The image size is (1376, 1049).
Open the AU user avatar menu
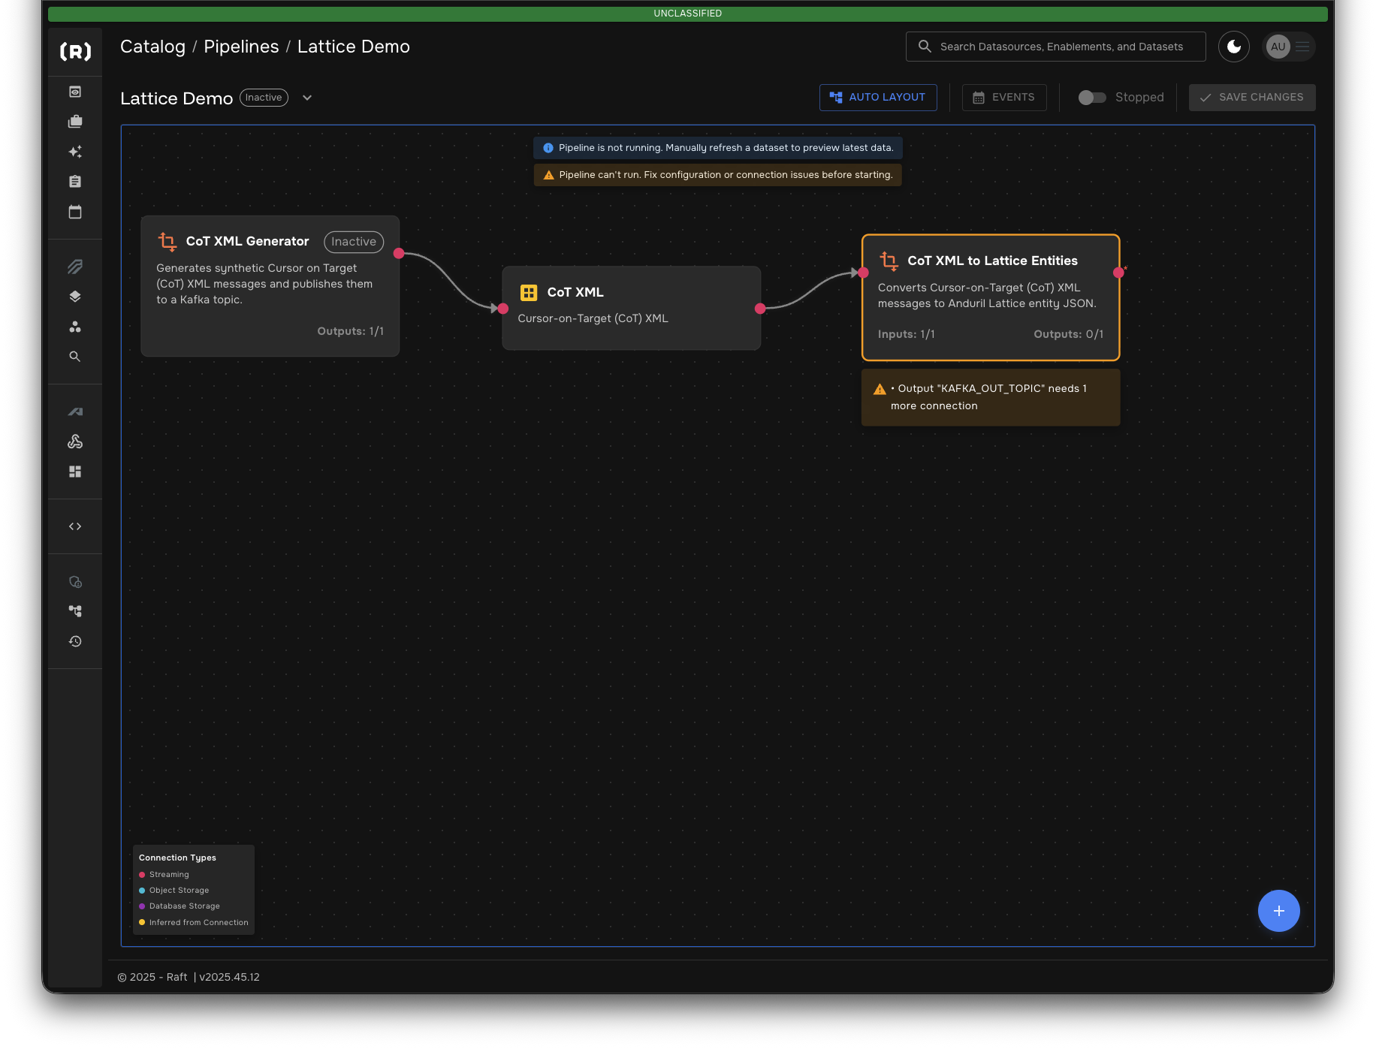point(1289,47)
